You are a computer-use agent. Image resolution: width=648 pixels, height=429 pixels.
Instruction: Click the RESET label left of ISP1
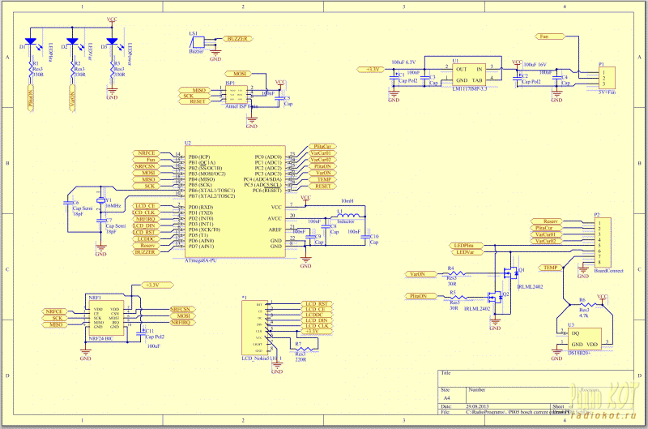point(195,101)
